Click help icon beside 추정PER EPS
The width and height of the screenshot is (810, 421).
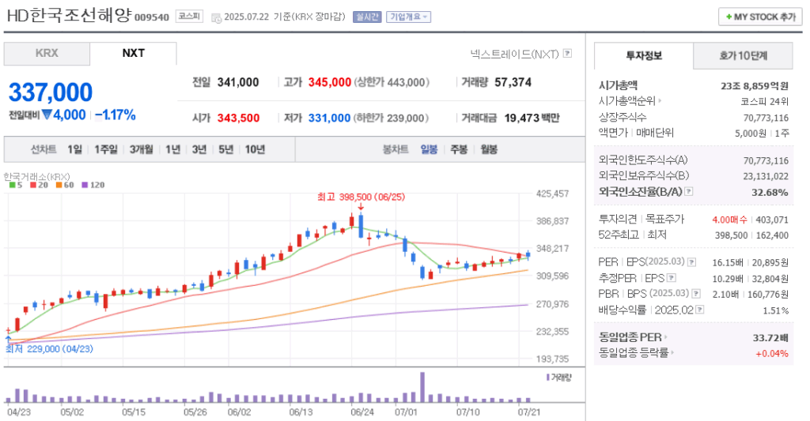coord(672,278)
